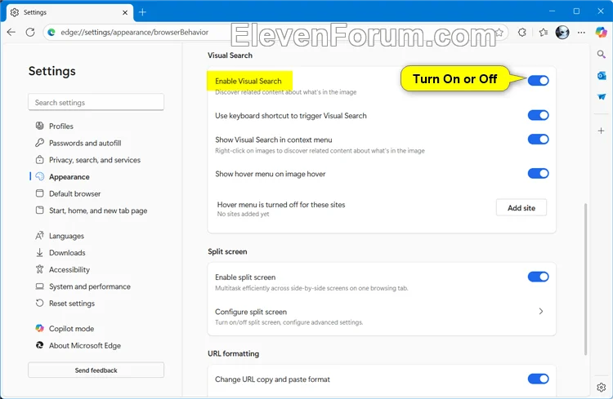This screenshot has height=399, width=613.
Task: Click the Copilot mode colorful icon
Action: tap(39, 328)
